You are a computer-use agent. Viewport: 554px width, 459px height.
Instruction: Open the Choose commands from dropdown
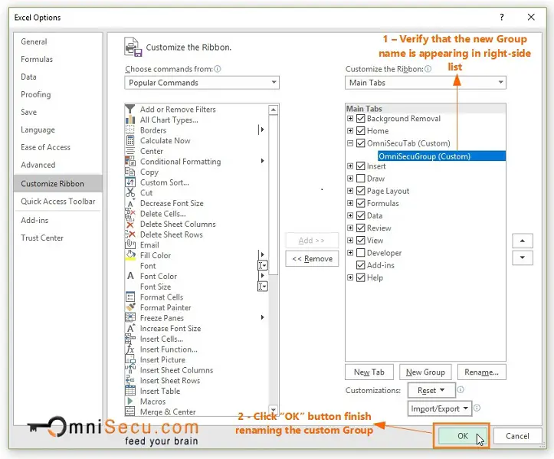[x=202, y=83]
